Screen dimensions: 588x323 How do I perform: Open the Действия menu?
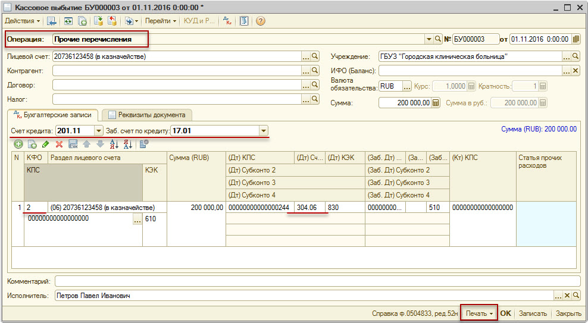[22, 21]
